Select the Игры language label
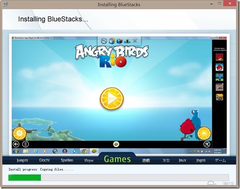The image size is (240, 189). [89, 160]
